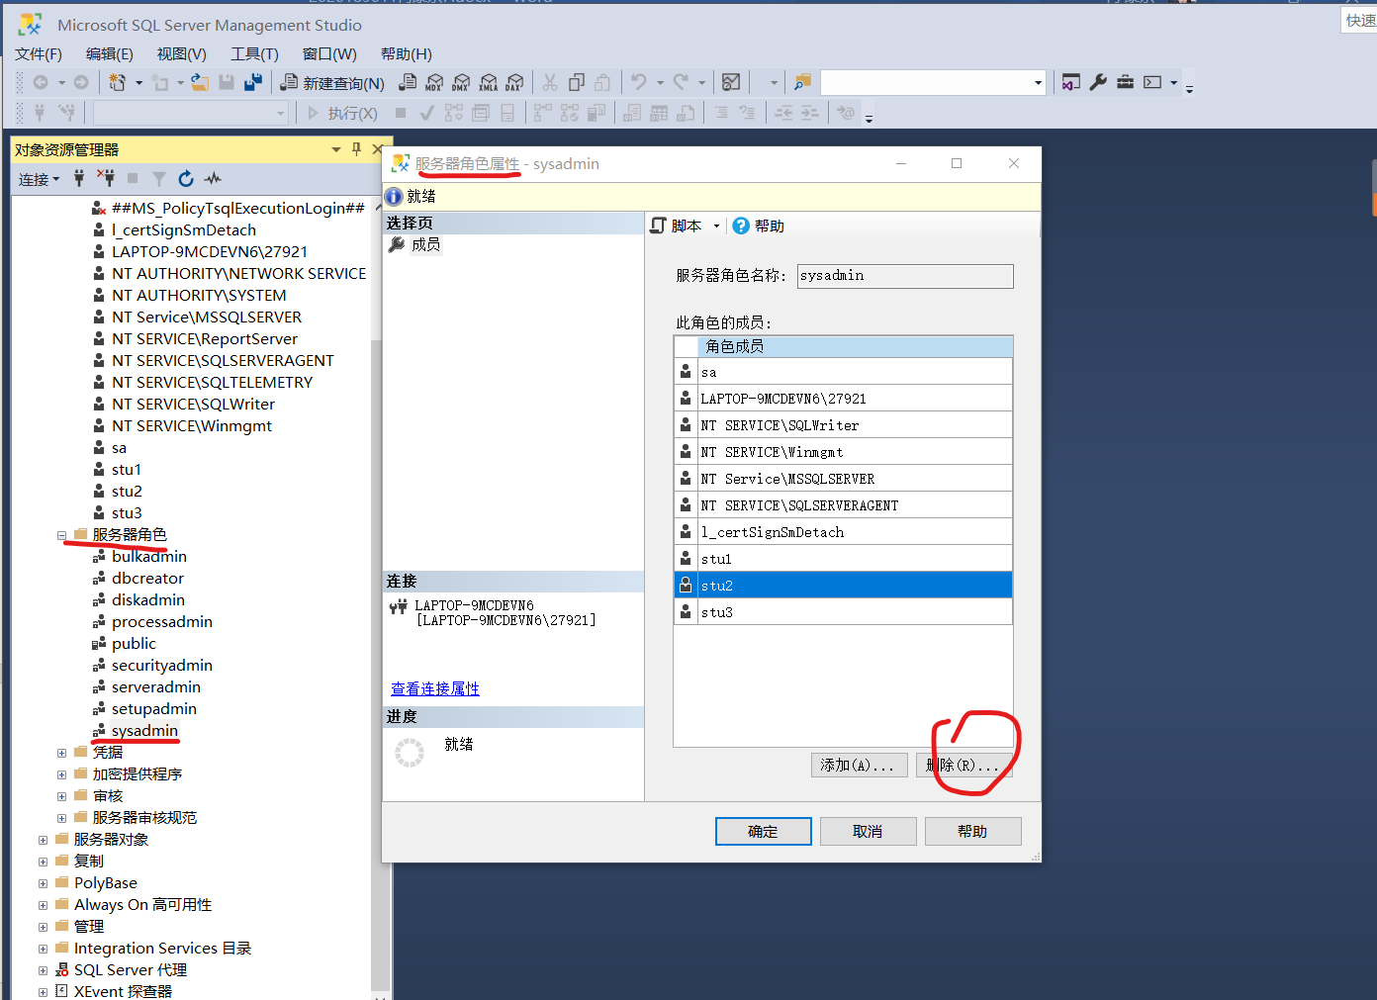Open the 查看连接属性 link
The width and height of the screenshot is (1377, 1000).
tap(435, 688)
